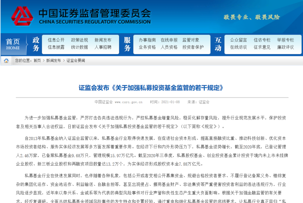The height and width of the screenshot is (203, 303).
Task: Click 证监会要闻 in the breadcrumb path
Action: (x=75, y=61)
